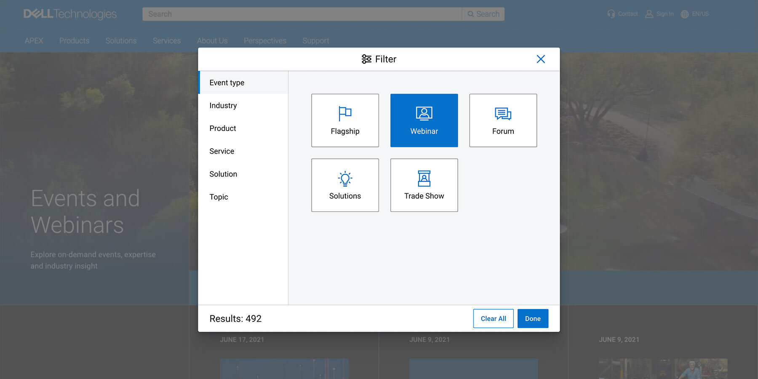This screenshot has width=758, height=379.
Task: Focus the site search field
Action: pyautogui.click(x=302, y=14)
